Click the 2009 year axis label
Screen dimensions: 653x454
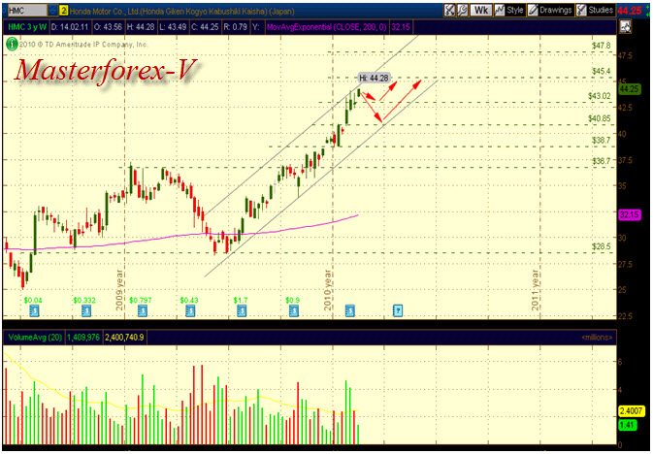119,289
